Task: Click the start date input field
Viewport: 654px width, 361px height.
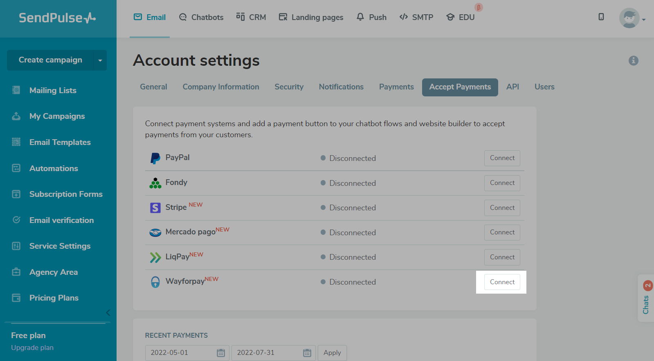Action: [x=180, y=353]
